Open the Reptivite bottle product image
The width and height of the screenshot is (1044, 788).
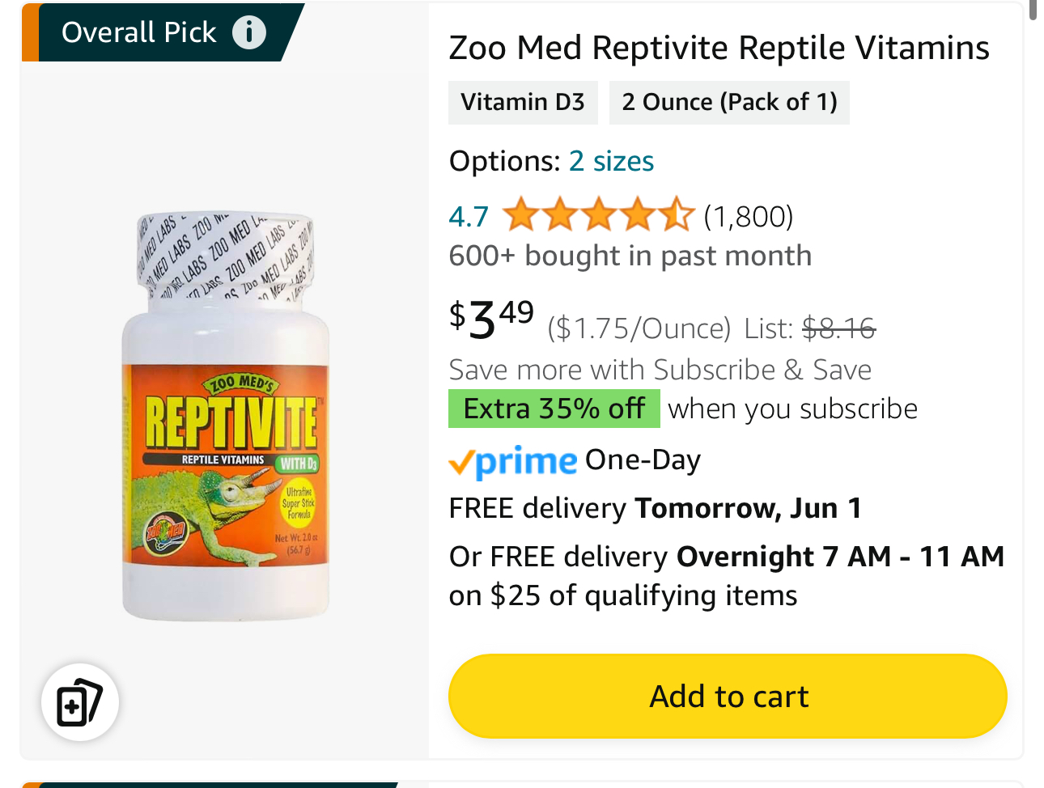226,418
